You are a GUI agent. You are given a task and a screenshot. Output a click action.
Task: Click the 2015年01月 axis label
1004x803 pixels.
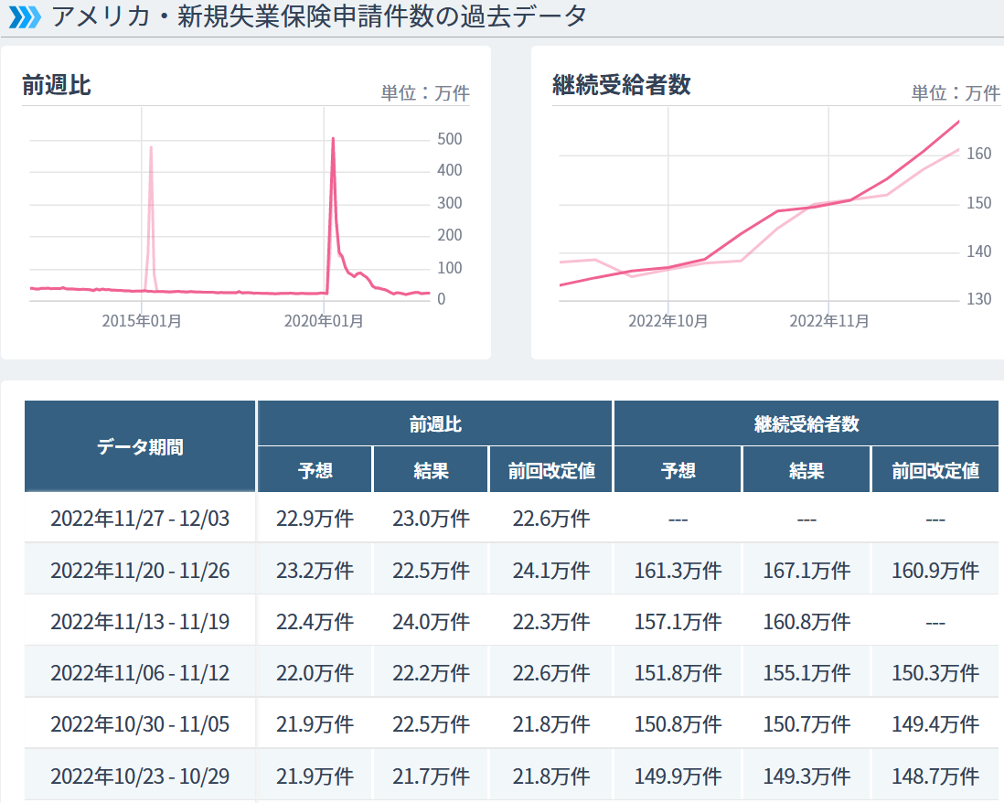pos(142,321)
